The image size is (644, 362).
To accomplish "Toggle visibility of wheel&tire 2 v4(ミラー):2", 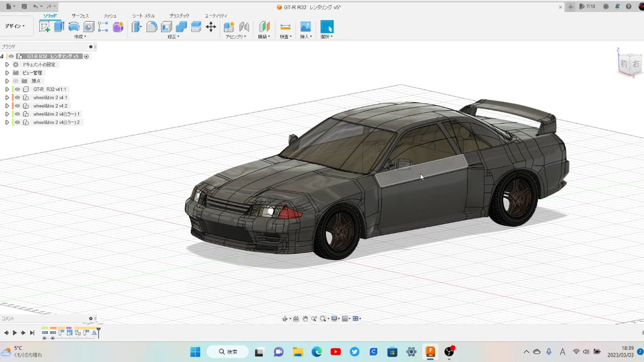I will coord(17,122).
